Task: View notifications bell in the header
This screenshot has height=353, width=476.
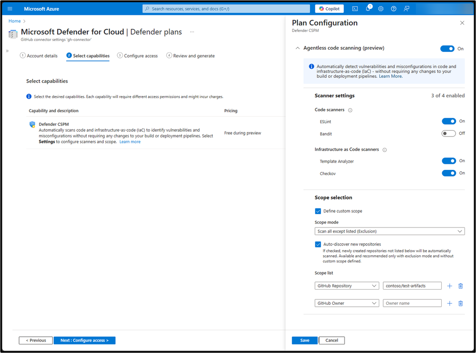Action: pos(368,8)
